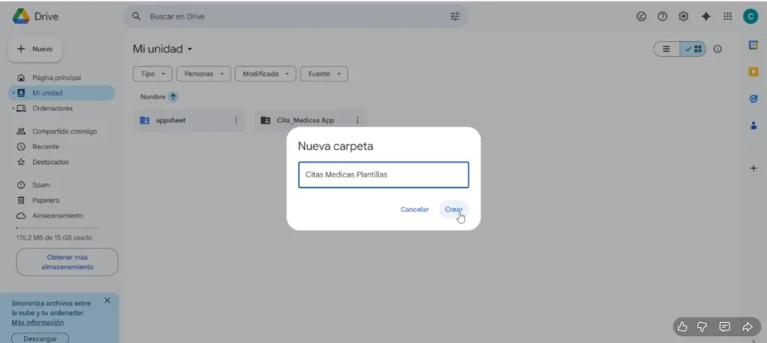
Task: Open the Settings gear icon
Action: (x=683, y=16)
